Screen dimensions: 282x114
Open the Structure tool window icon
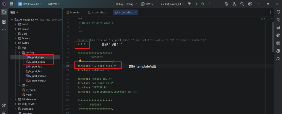(4, 22)
